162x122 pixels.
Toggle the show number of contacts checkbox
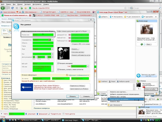click(58, 69)
